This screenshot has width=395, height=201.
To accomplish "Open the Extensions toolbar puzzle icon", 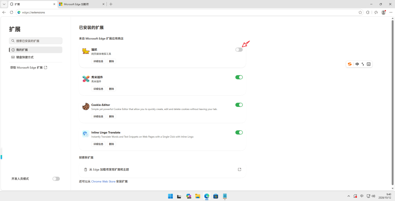I will click(368, 12).
